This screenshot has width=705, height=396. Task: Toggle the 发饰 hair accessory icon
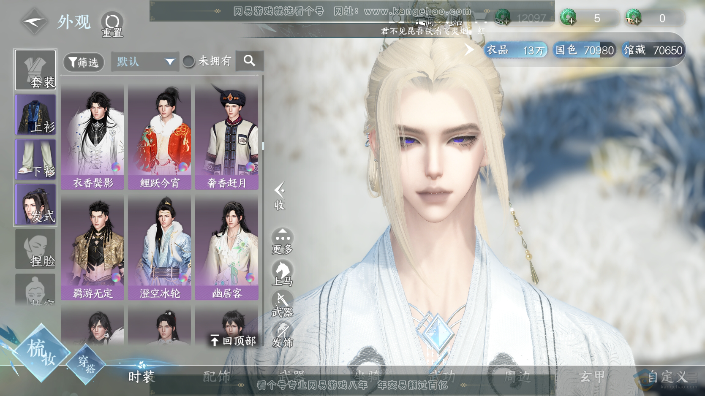[282, 336]
